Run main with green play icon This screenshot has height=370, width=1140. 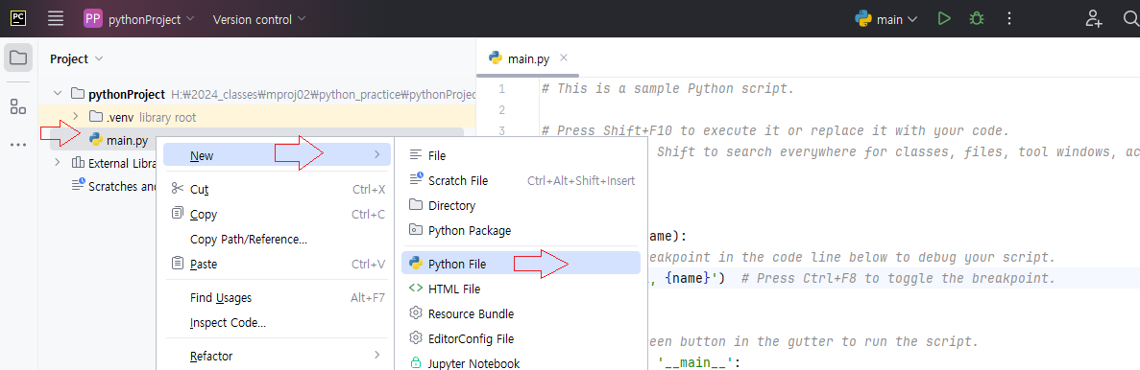point(944,19)
